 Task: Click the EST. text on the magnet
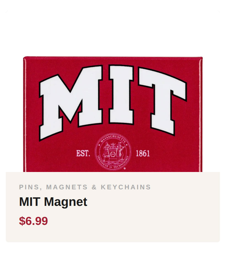[83, 154]
